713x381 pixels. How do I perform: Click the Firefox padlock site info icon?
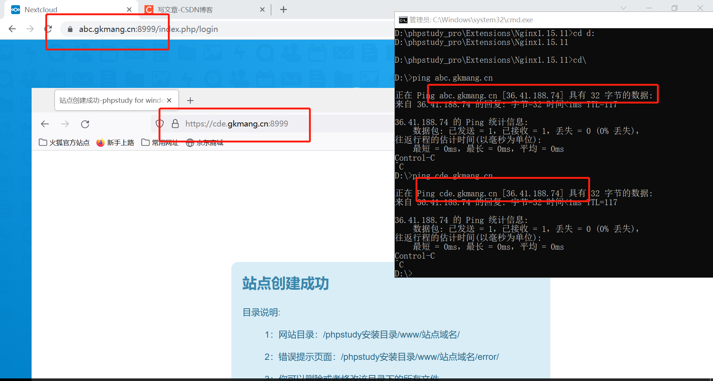click(175, 124)
